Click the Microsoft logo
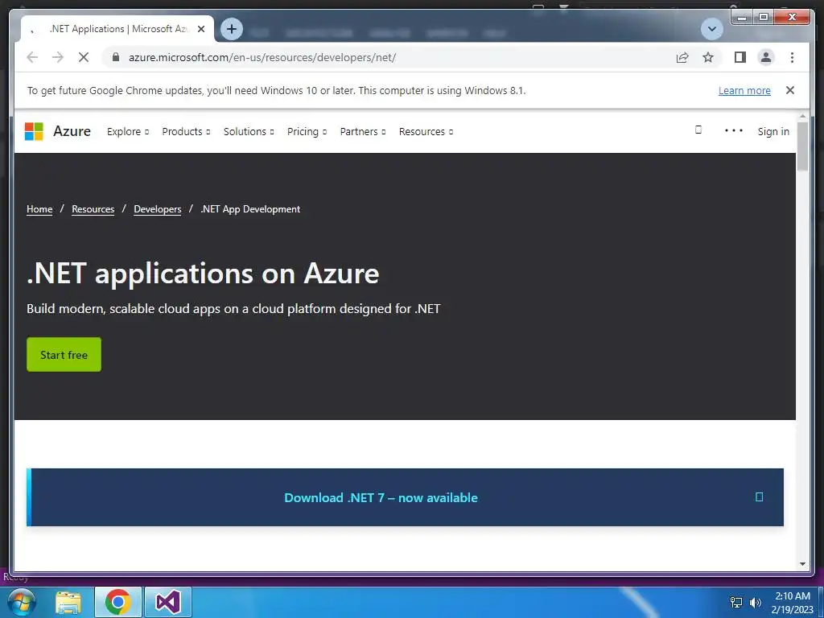 click(x=34, y=131)
